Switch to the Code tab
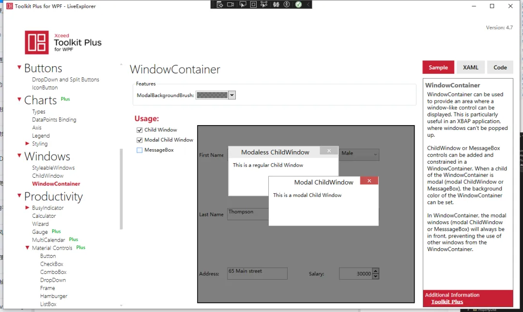 [500, 67]
